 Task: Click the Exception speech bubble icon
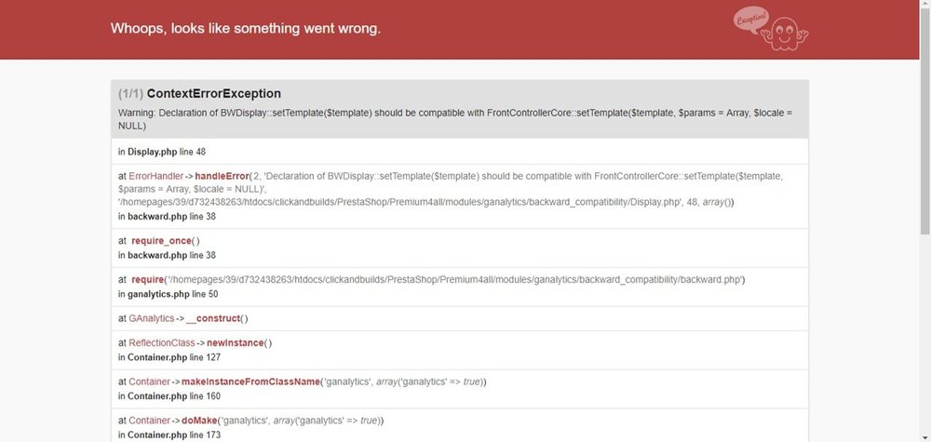(x=751, y=20)
